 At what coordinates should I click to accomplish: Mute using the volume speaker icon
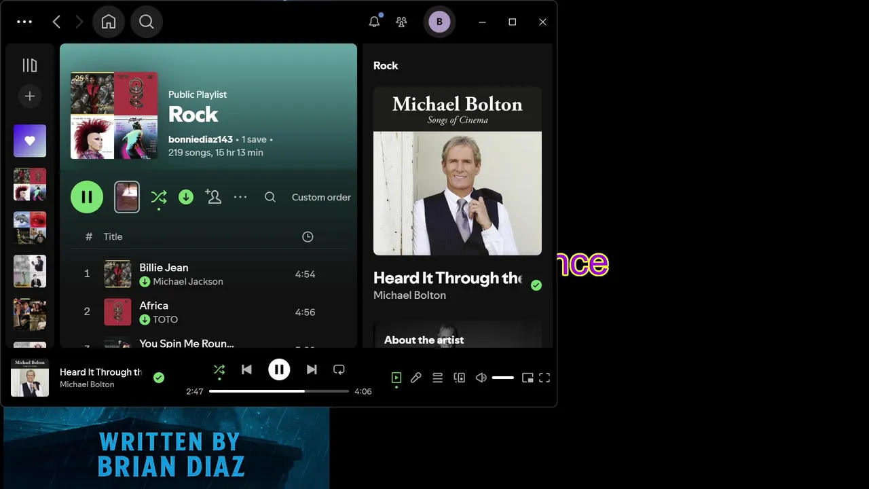481,378
